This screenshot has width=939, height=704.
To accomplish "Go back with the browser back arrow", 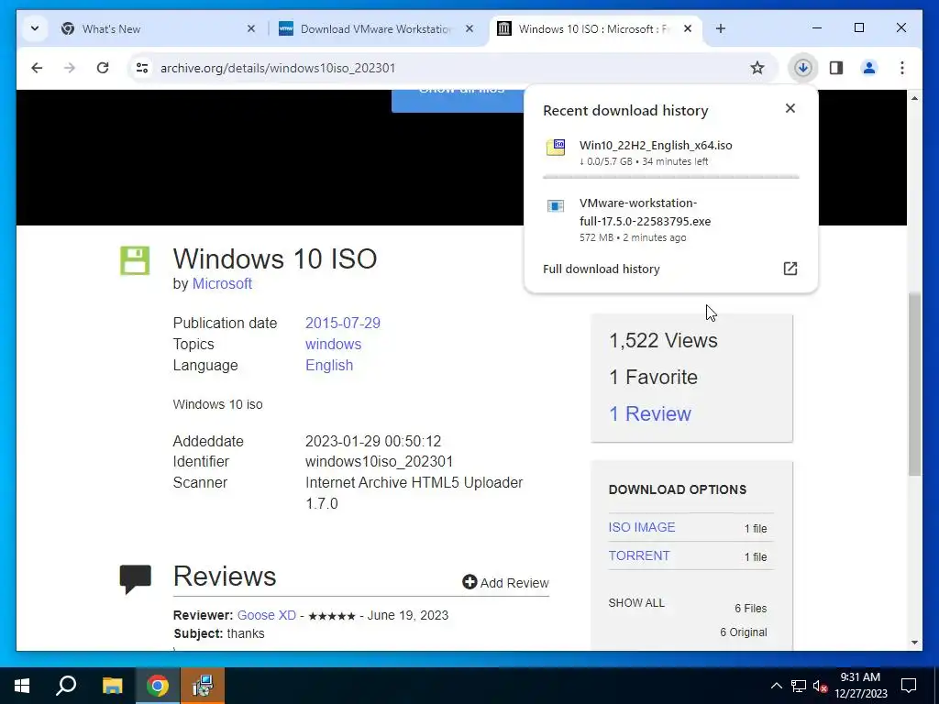I will click(x=37, y=68).
